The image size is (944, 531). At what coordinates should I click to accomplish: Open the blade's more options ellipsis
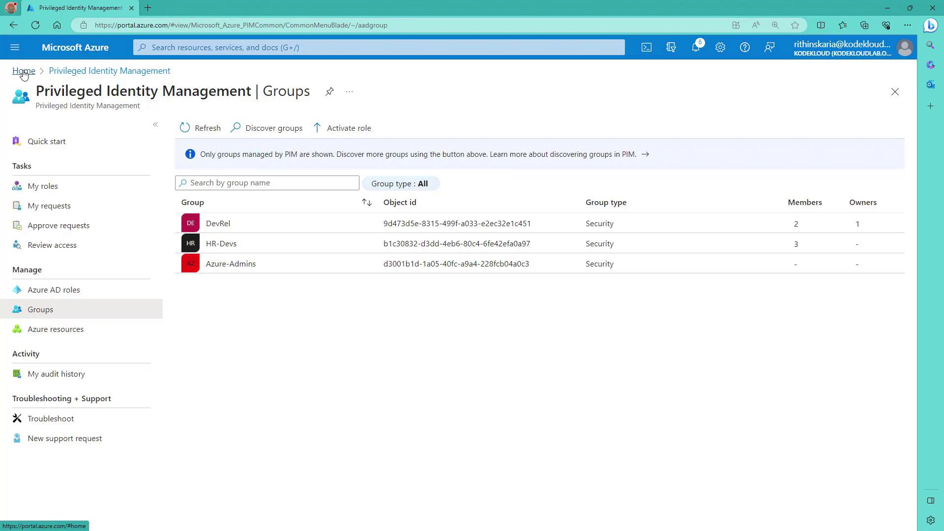(349, 91)
